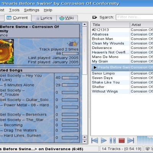This screenshot has width=153, height=153.
Task: Open the Settings menu
Action: tap(31, 10)
